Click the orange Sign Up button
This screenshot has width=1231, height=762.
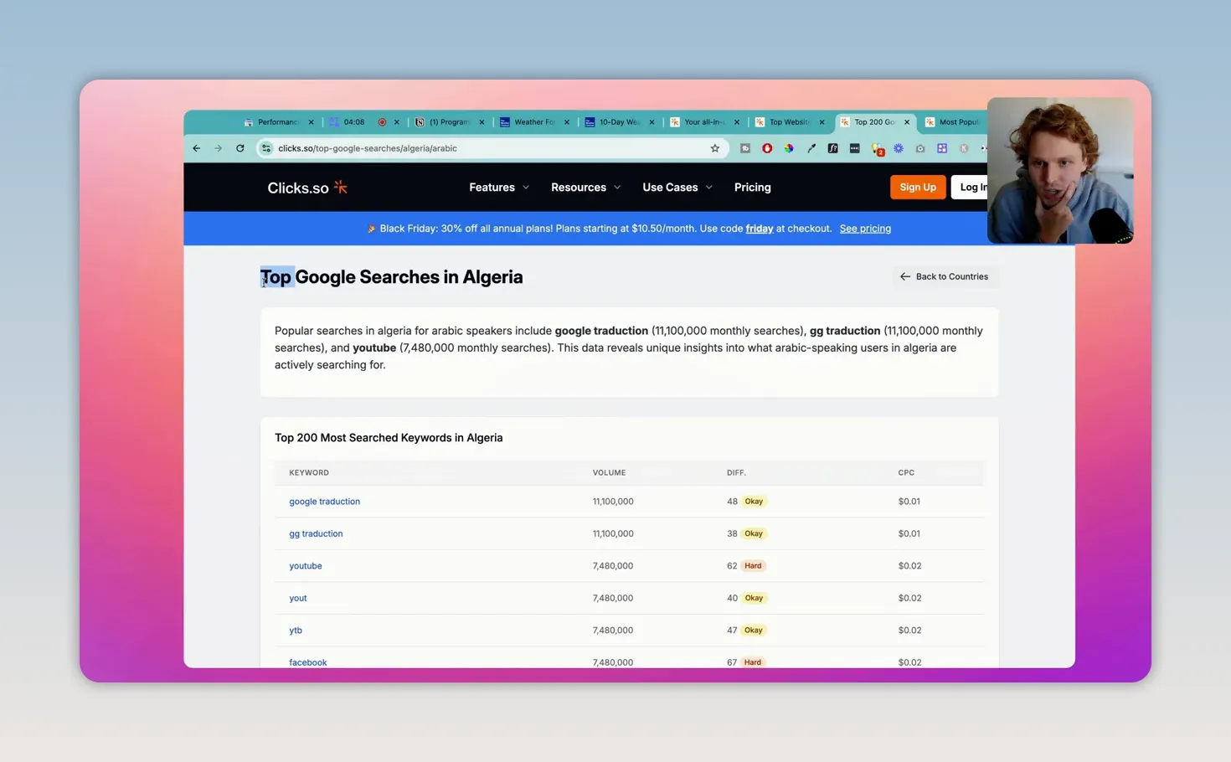[918, 188]
